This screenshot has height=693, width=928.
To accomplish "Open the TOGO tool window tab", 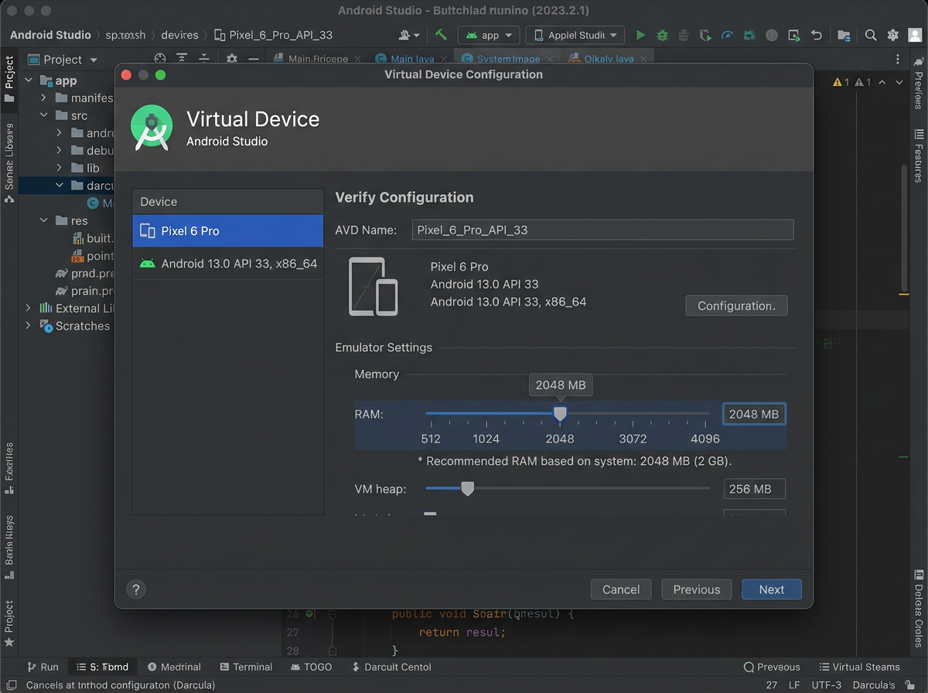I will click(x=312, y=667).
